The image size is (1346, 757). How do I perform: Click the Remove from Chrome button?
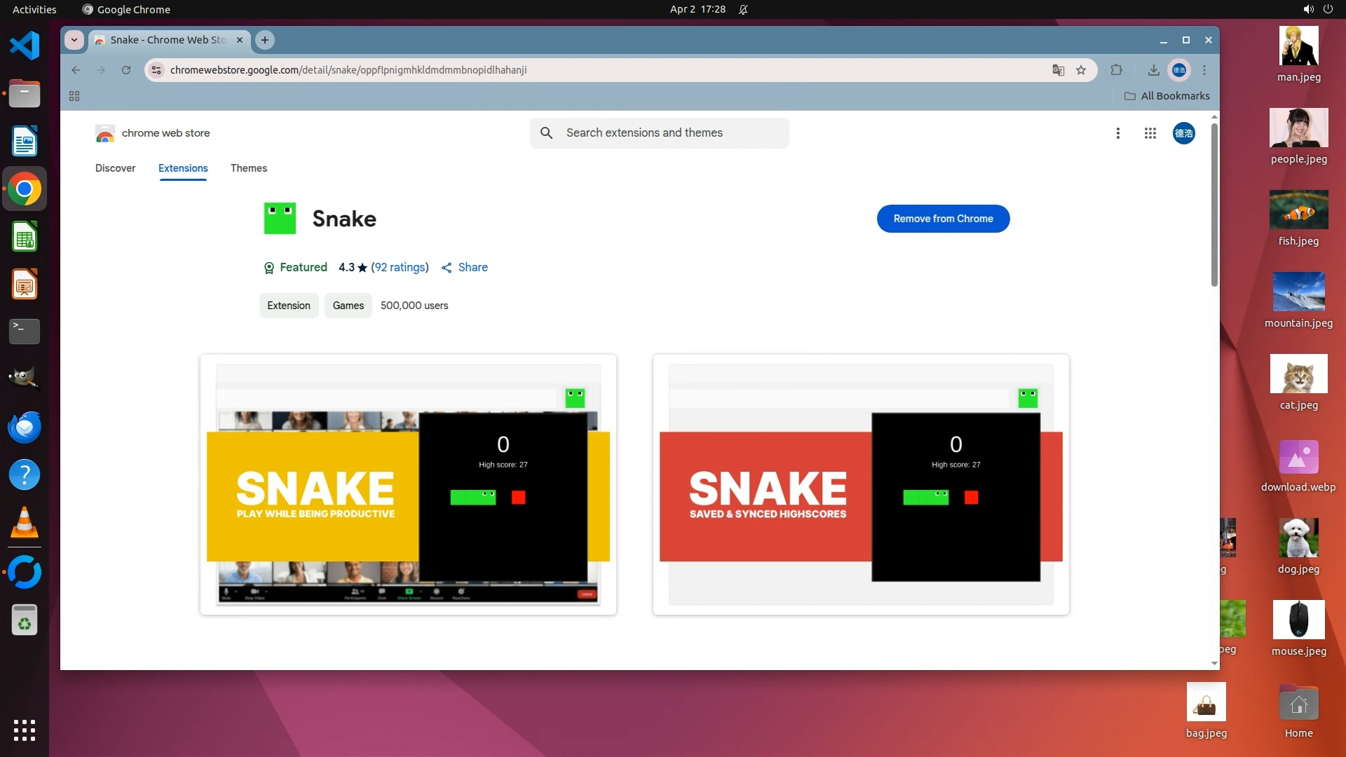point(943,219)
